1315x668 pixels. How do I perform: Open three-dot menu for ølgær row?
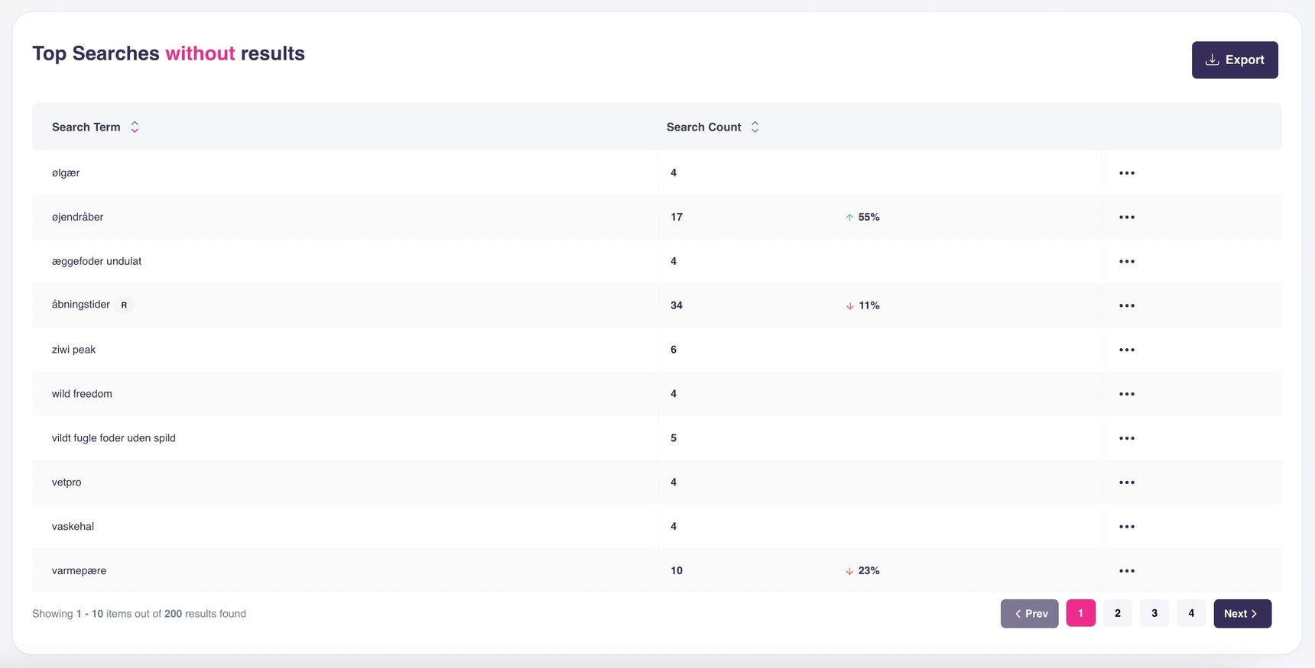point(1126,173)
